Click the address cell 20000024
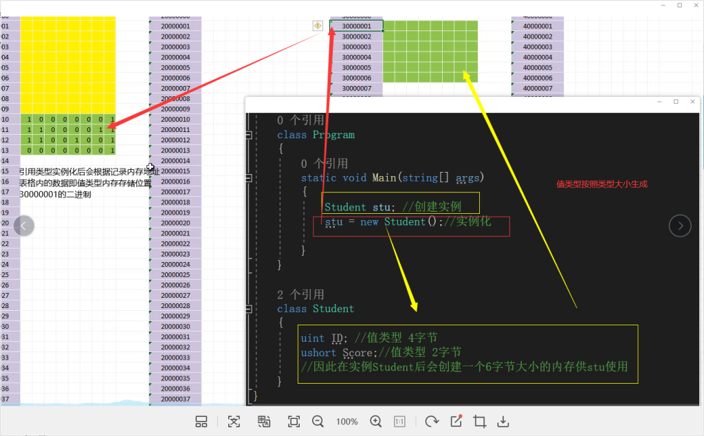 click(x=175, y=264)
